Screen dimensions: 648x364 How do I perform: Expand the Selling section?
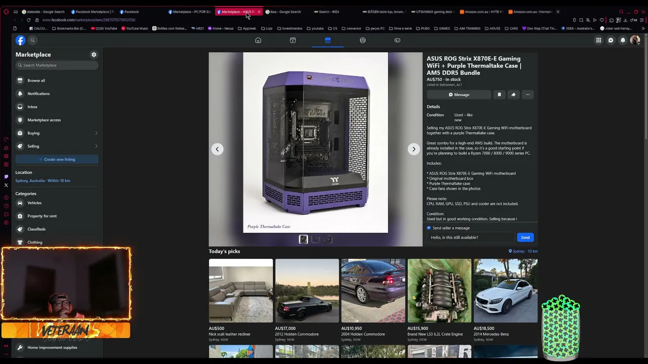click(x=57, y=146)
